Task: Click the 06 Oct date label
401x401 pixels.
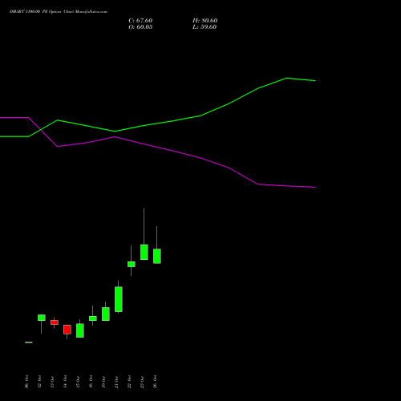Action: click(x=26, y=382)
